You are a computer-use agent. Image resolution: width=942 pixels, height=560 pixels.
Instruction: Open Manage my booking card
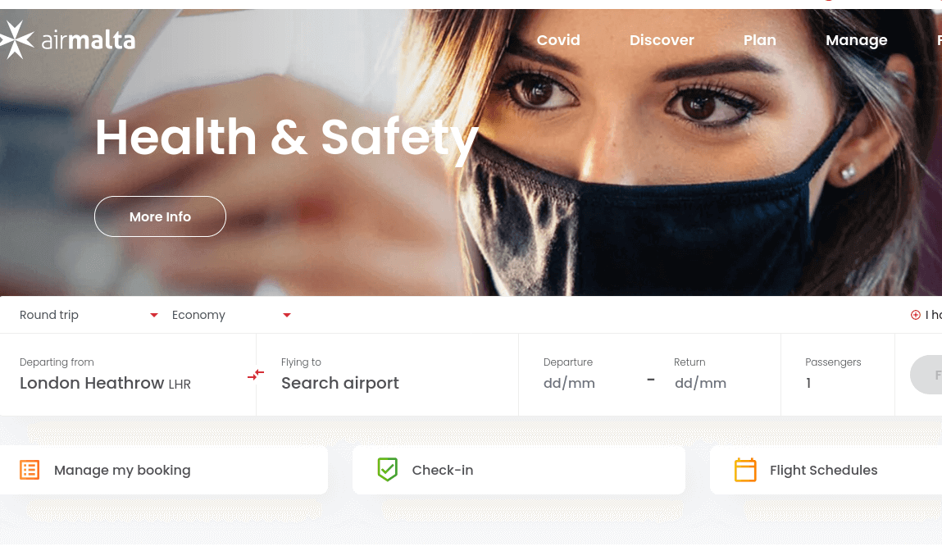pos(163,470)
